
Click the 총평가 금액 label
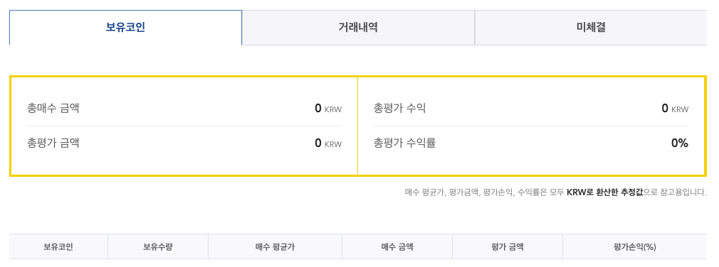click(53, 143)
